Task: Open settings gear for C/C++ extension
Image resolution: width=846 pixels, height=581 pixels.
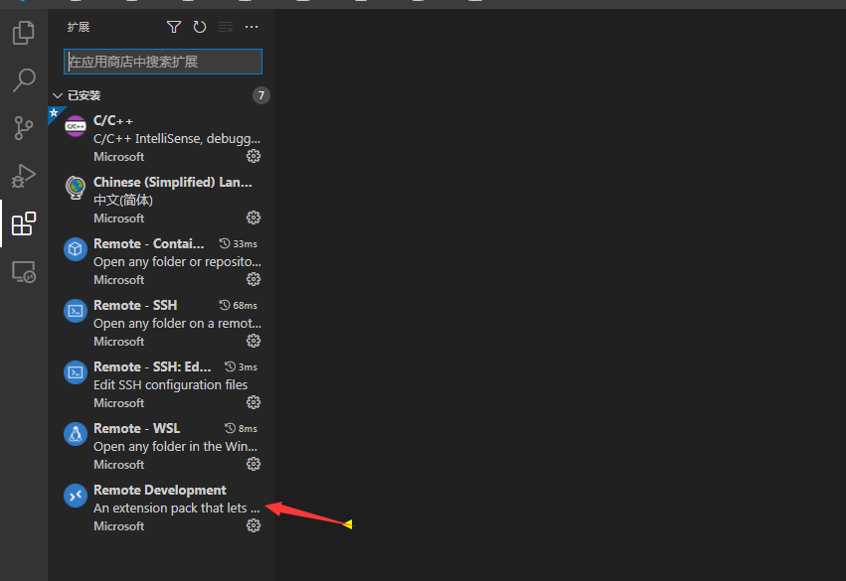Action: pyautogui.click(x=254, y=156)
